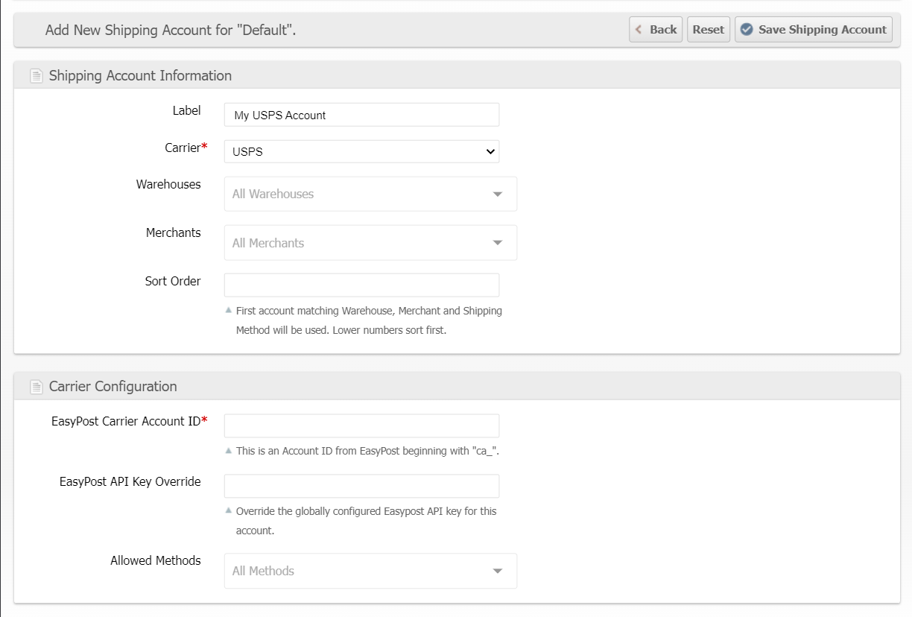Expand the All Warehouses dropdown arrow

tap(497, 194)
